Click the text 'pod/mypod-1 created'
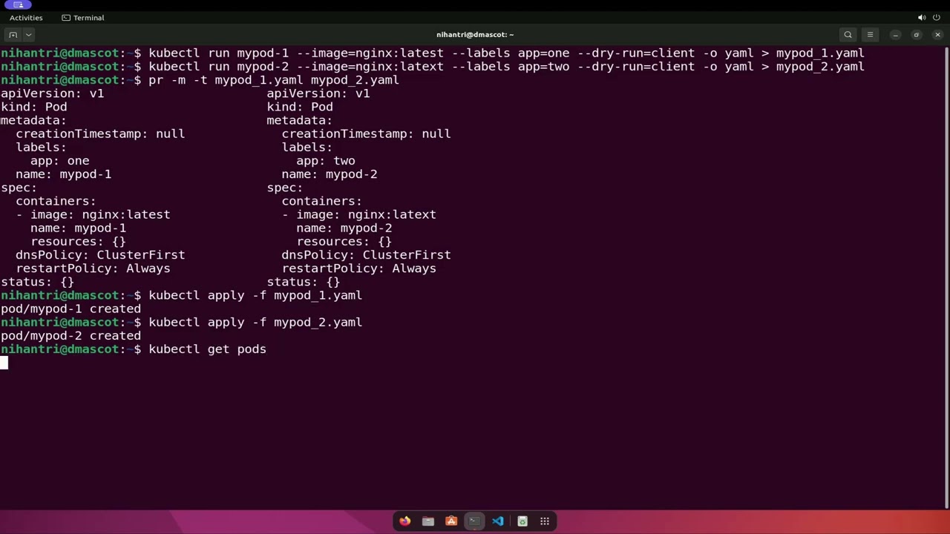The image size is (950, 534). pos(71,309)
